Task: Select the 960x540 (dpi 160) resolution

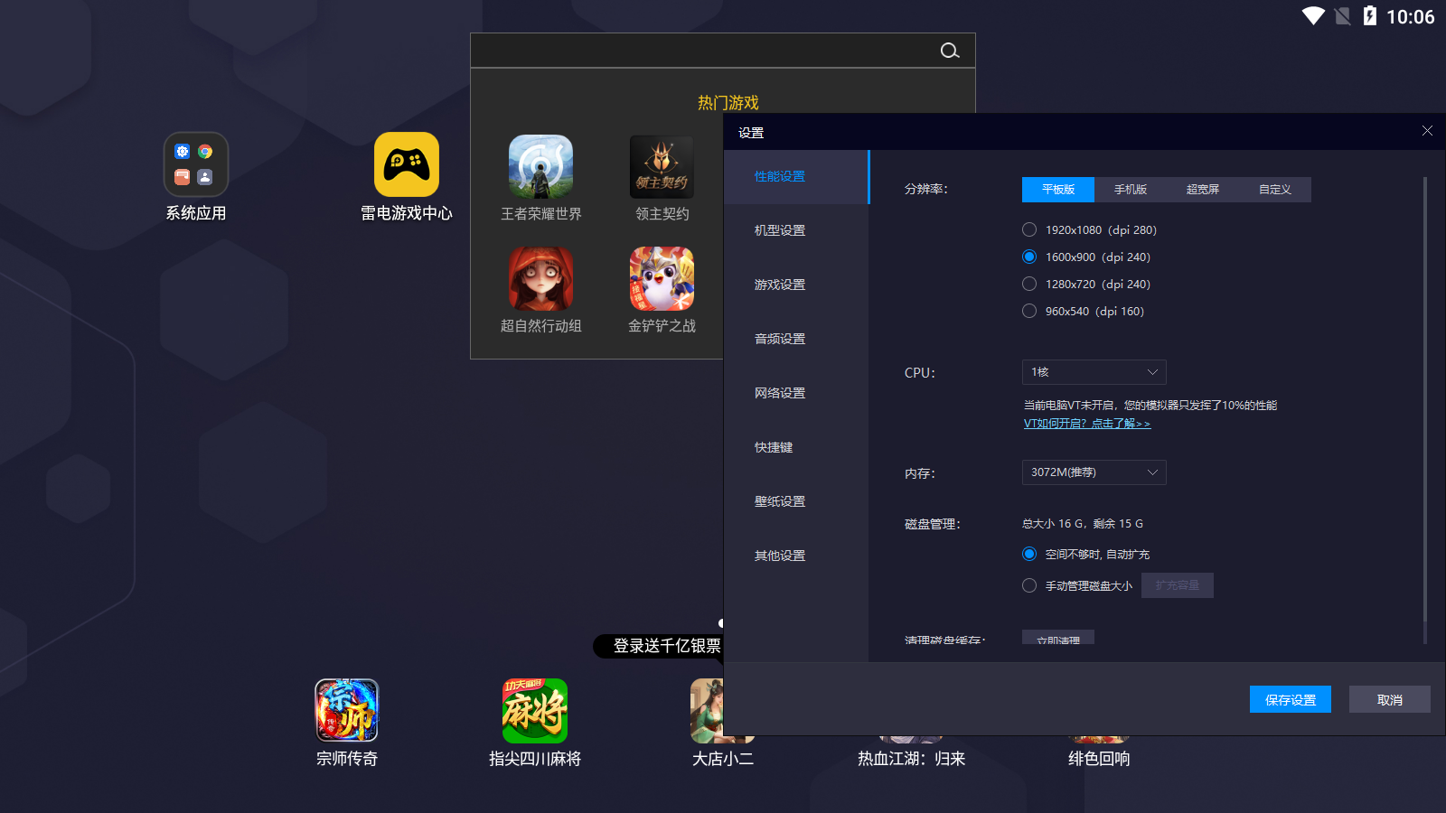Action: [1029, 311]
